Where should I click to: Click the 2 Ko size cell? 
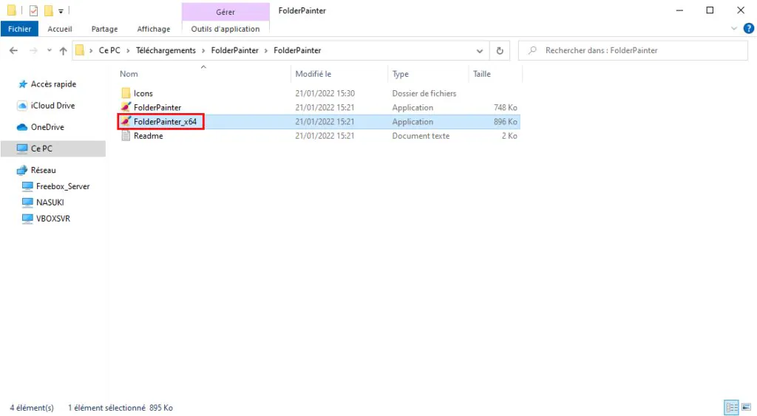coord(509,136)
